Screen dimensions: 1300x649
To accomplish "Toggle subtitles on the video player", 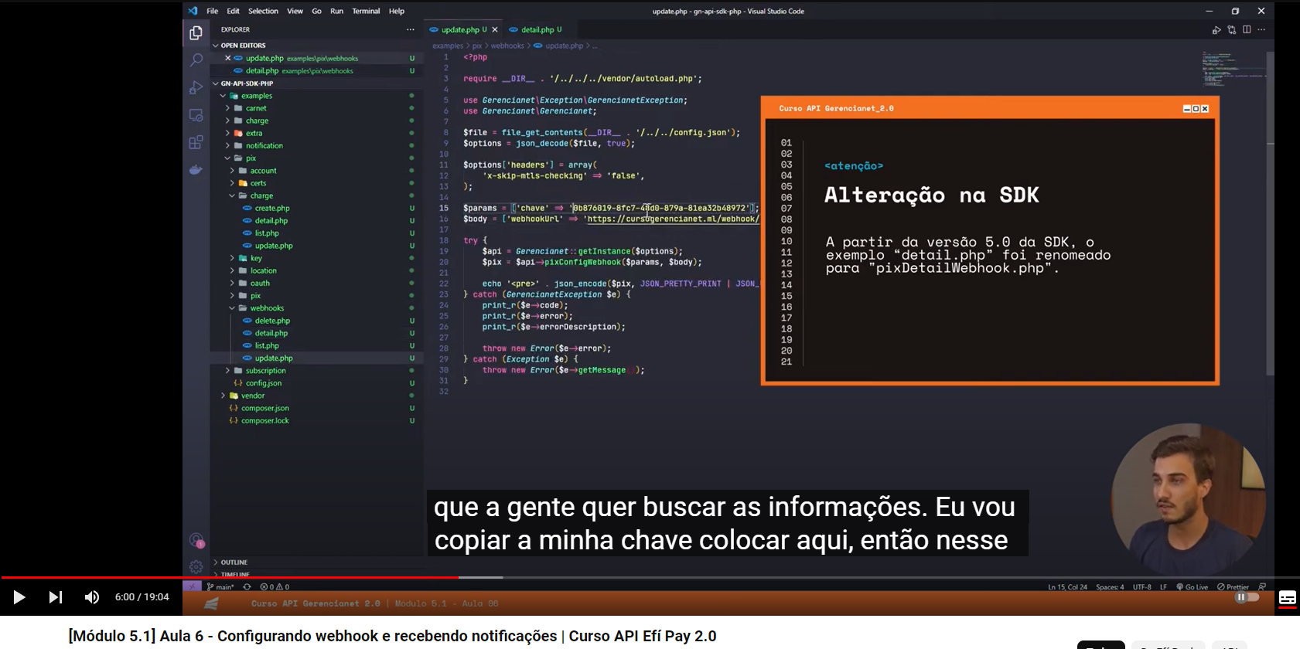I will (1288, 598).
